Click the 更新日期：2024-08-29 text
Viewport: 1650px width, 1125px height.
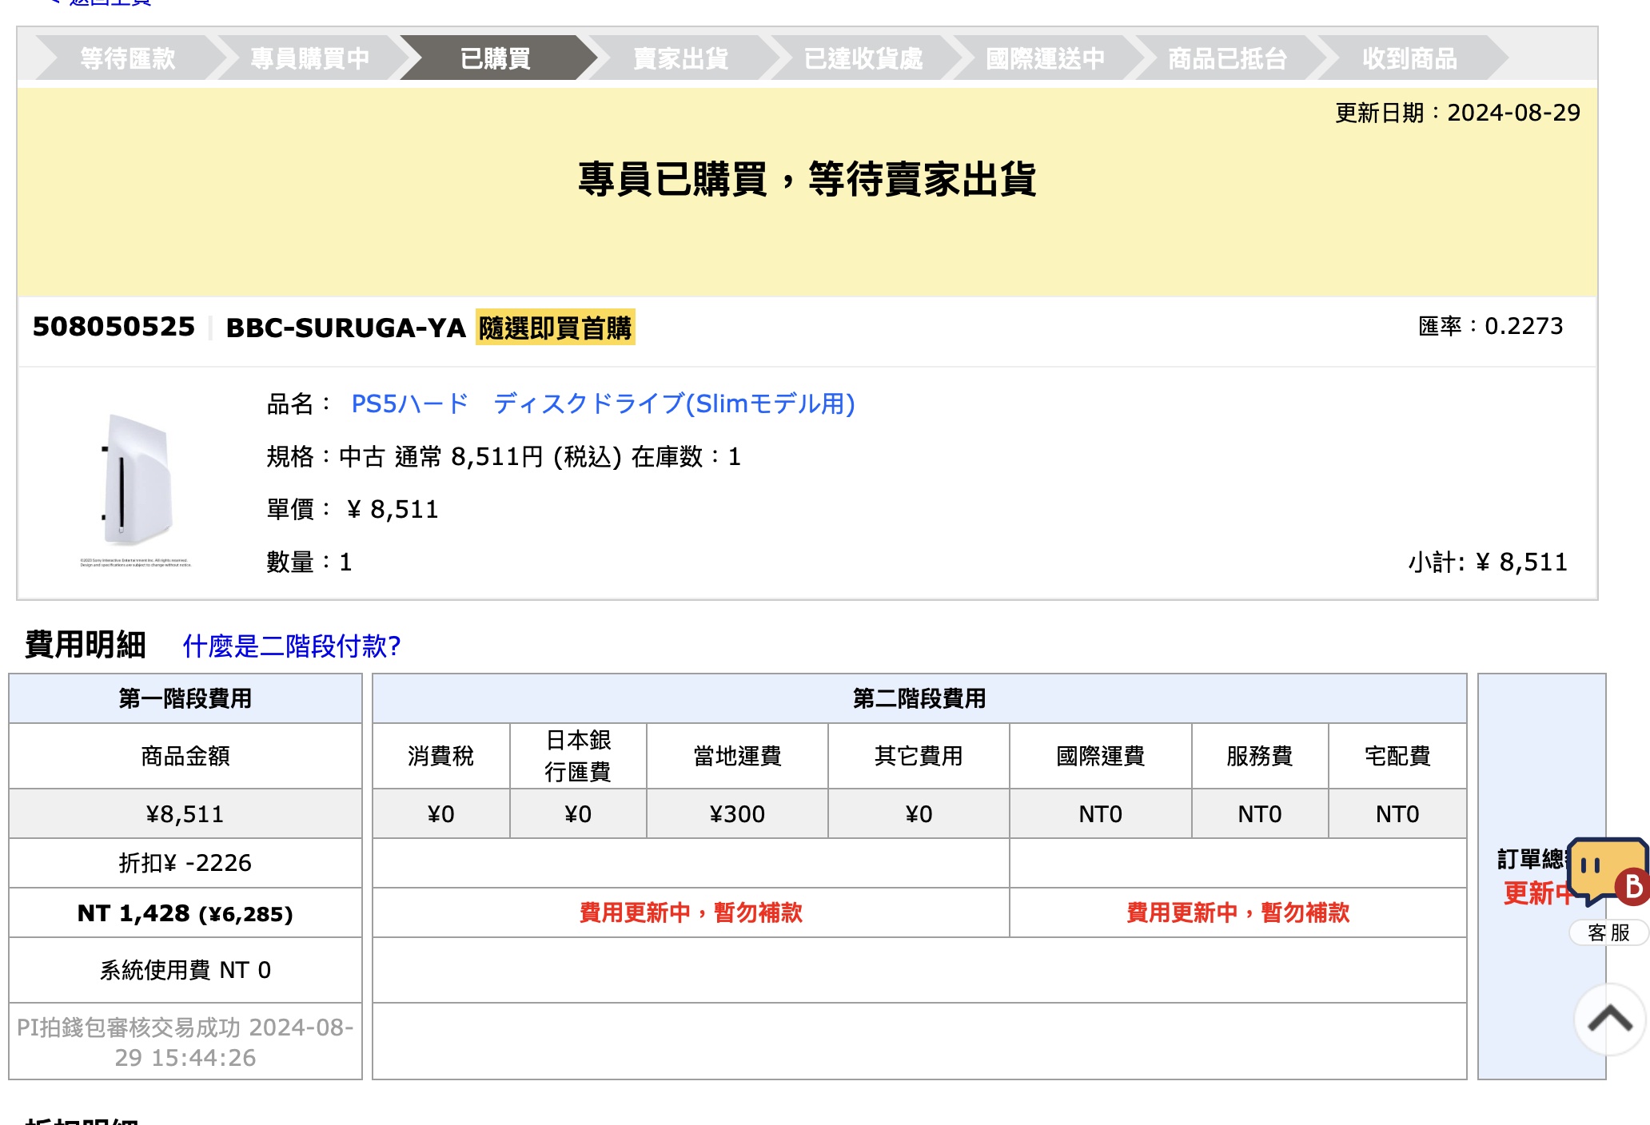1458,113
